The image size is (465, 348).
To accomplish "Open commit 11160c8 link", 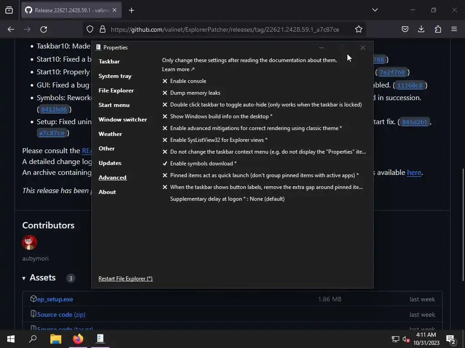I will click(410, 85).
